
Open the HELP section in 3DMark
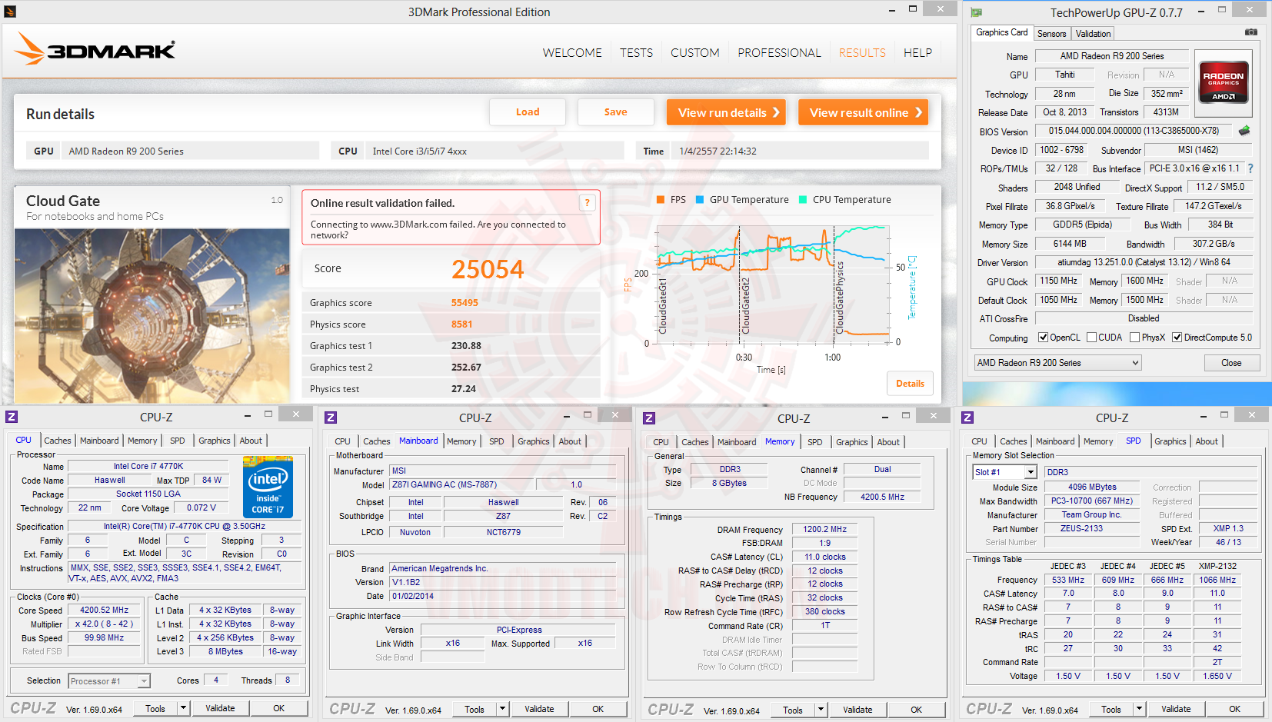(917, 53)
